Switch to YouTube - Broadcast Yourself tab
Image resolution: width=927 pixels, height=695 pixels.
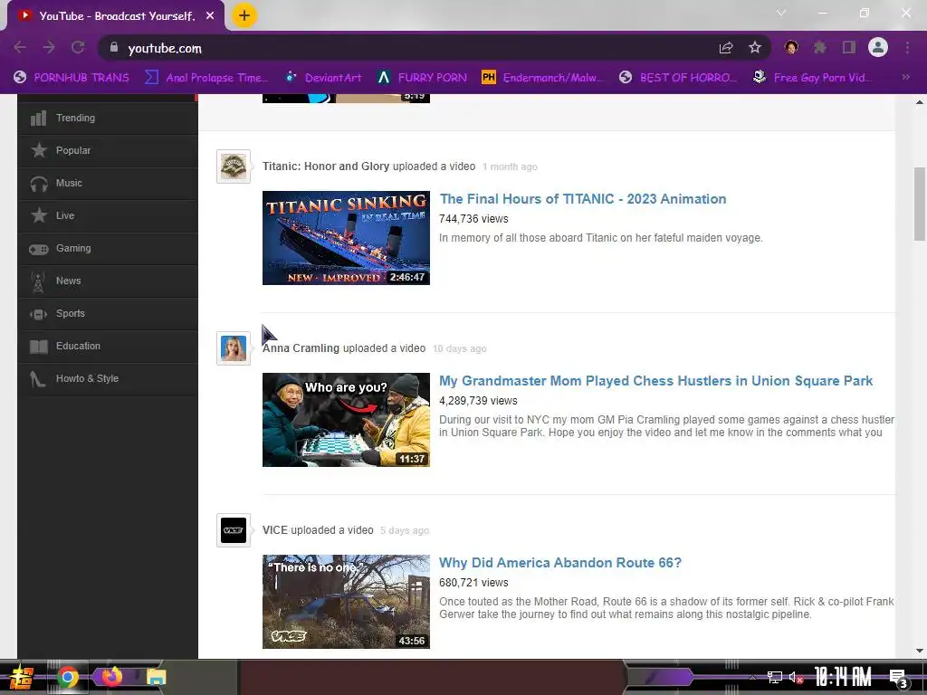(117, 16)
